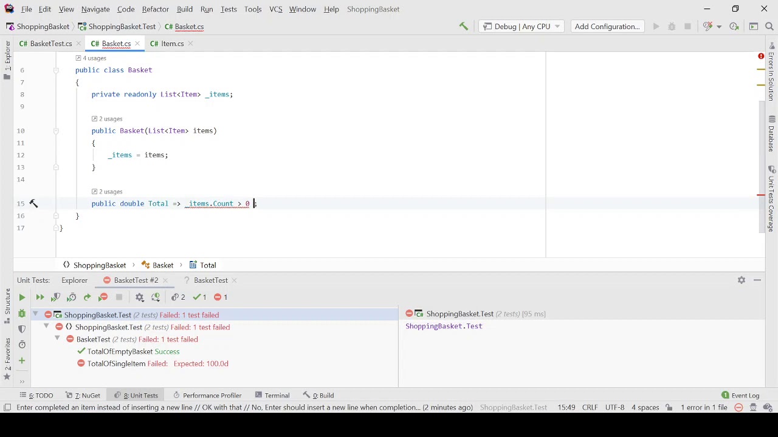Switch to Explorer tab in Unit Tests

tap(74, 280)
